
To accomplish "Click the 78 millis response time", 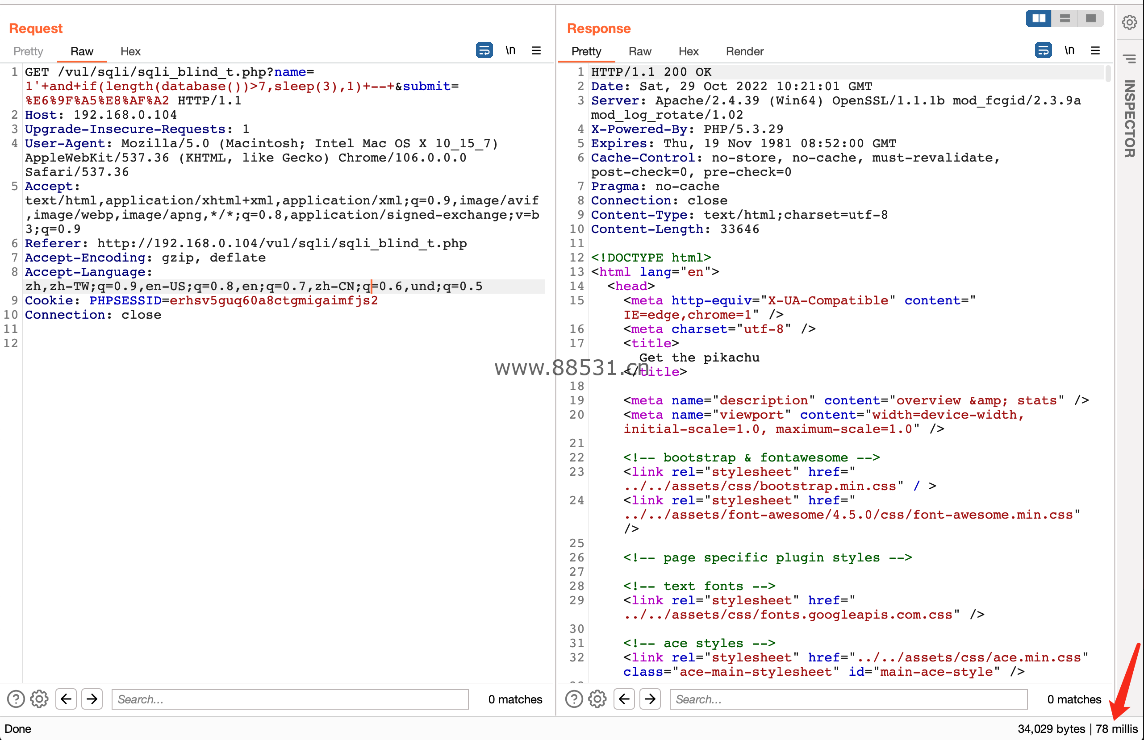I will [x=1116, y=729].
